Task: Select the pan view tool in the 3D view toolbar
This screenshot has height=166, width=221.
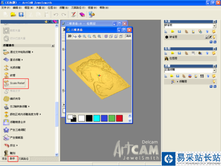Action: click(x=80, y=36)
